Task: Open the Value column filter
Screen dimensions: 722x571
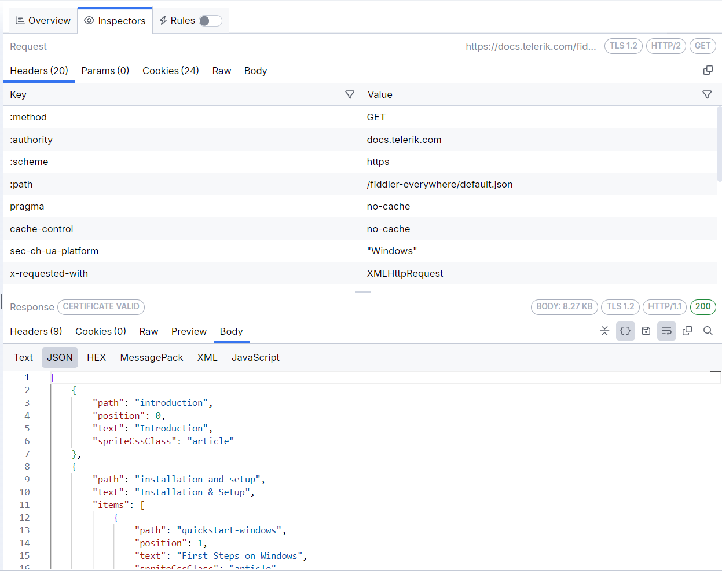Action: 706,94
